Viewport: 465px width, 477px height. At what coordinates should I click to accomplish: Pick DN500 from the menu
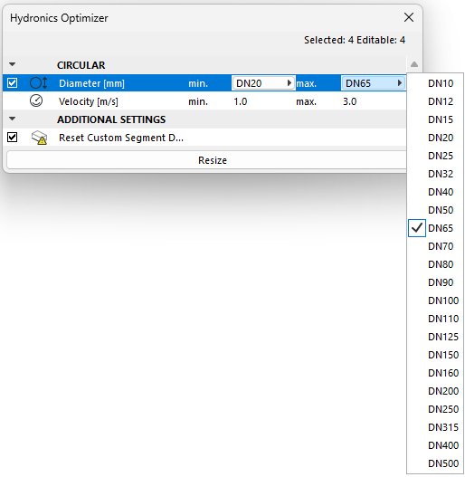click(435, 463)
